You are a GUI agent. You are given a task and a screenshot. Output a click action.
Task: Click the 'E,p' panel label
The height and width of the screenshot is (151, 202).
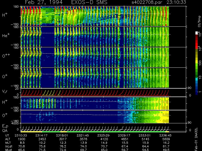(5, 126)
